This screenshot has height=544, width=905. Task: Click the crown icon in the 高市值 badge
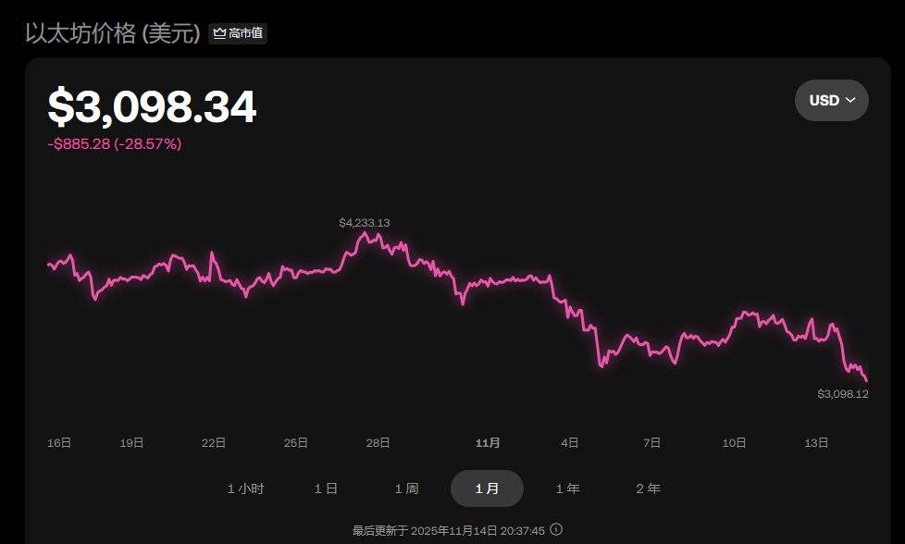219,33
